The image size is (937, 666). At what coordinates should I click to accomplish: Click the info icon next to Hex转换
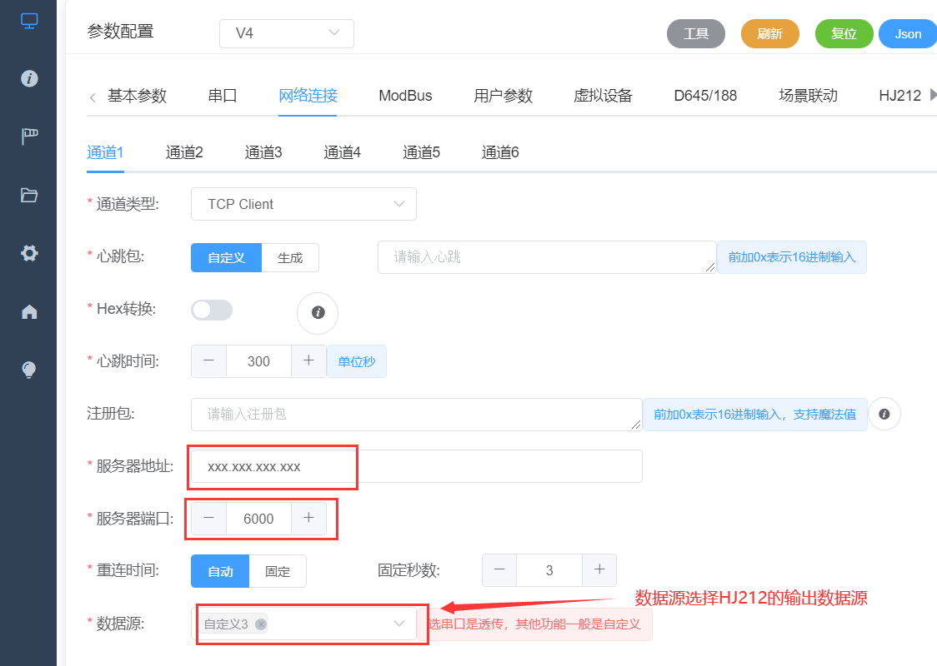[x=318, y=314]
